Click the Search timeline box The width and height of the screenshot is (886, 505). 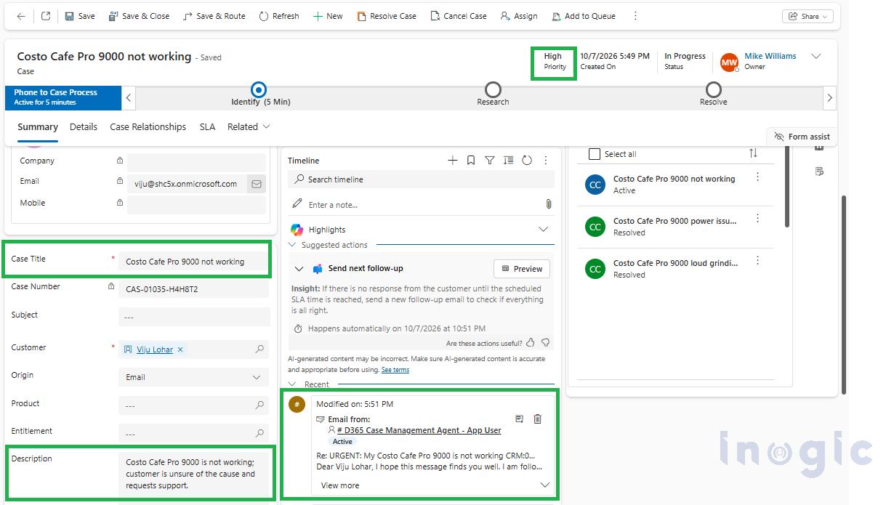(x=421, y=179)
